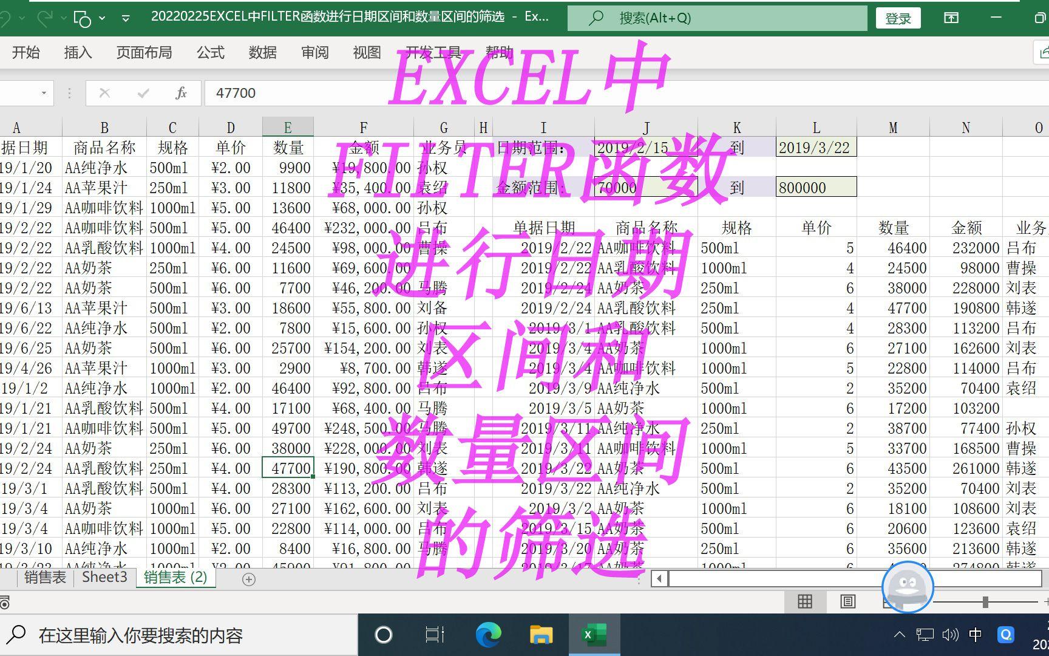Cancel formula entry with X icon
The height and width of the screenshot is (656, 1049).
pyautogui.click(x=104, y=93)
